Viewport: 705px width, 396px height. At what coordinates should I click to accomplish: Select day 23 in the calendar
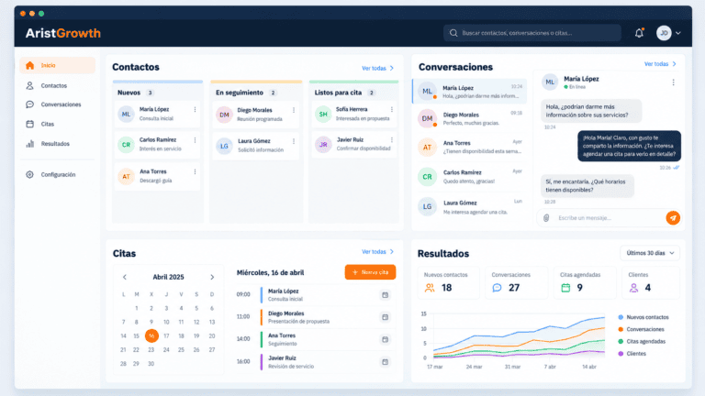tap(151, 350)
